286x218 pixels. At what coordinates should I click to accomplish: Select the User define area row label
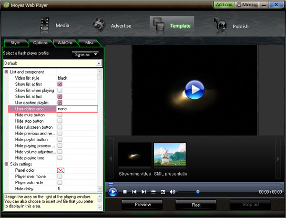[x=30, y=109]
